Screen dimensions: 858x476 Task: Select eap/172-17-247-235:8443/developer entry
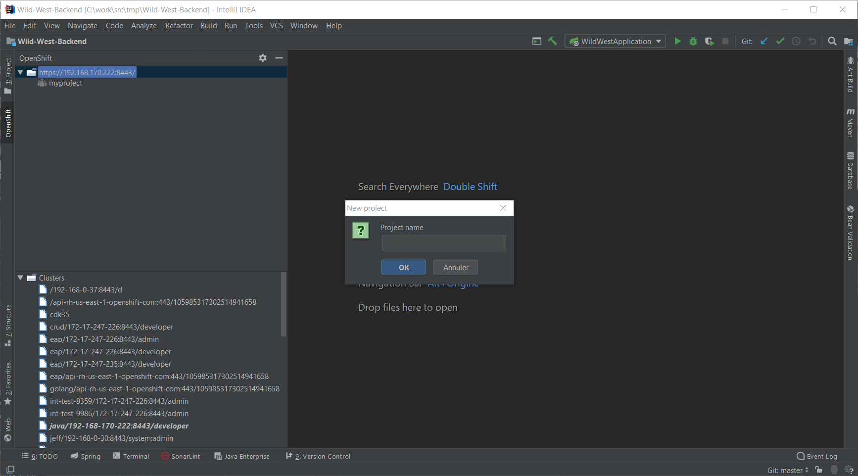[110, 364]
